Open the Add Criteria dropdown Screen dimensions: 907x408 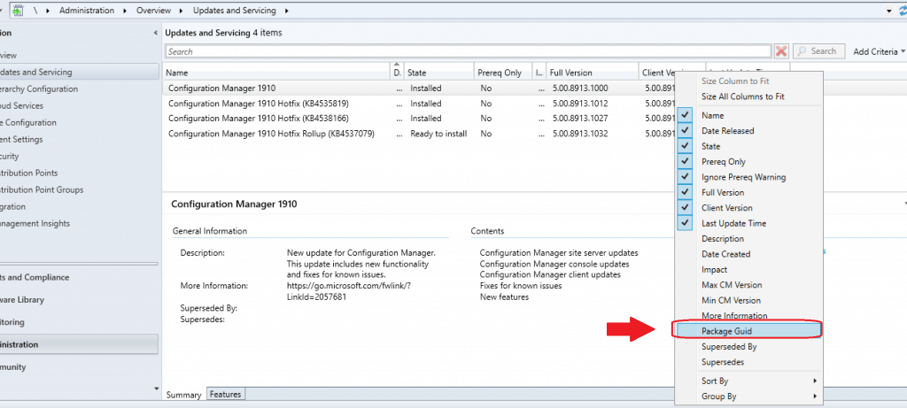coord(880,51)
